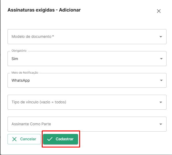
Task: Expand the Modelo de documento dropdown arrow
Action: [161, 37]
